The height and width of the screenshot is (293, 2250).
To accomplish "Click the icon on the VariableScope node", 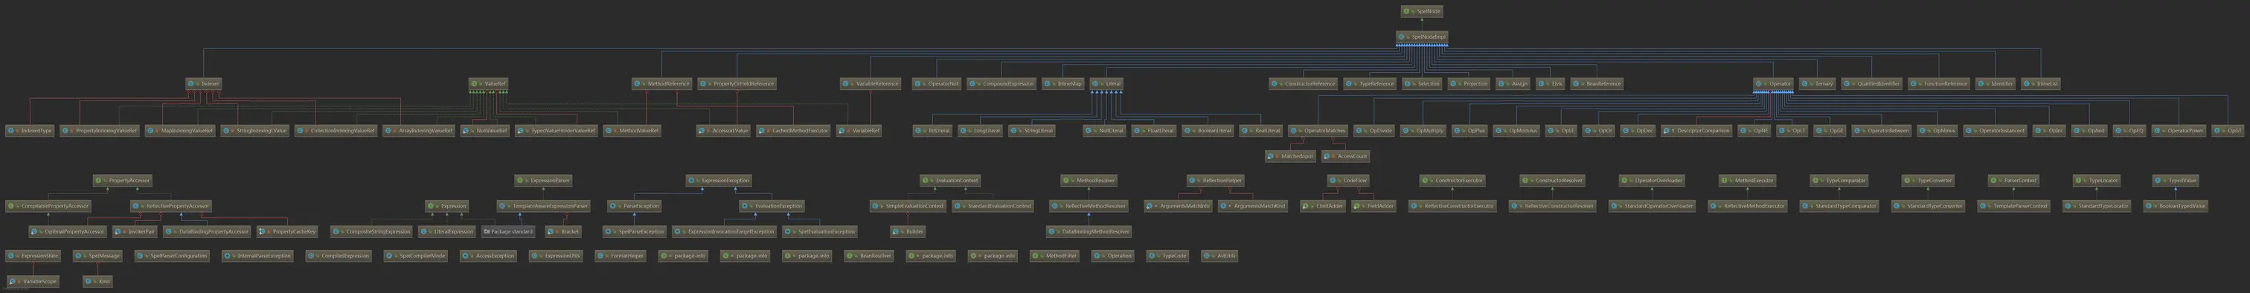I will [12, 282].
